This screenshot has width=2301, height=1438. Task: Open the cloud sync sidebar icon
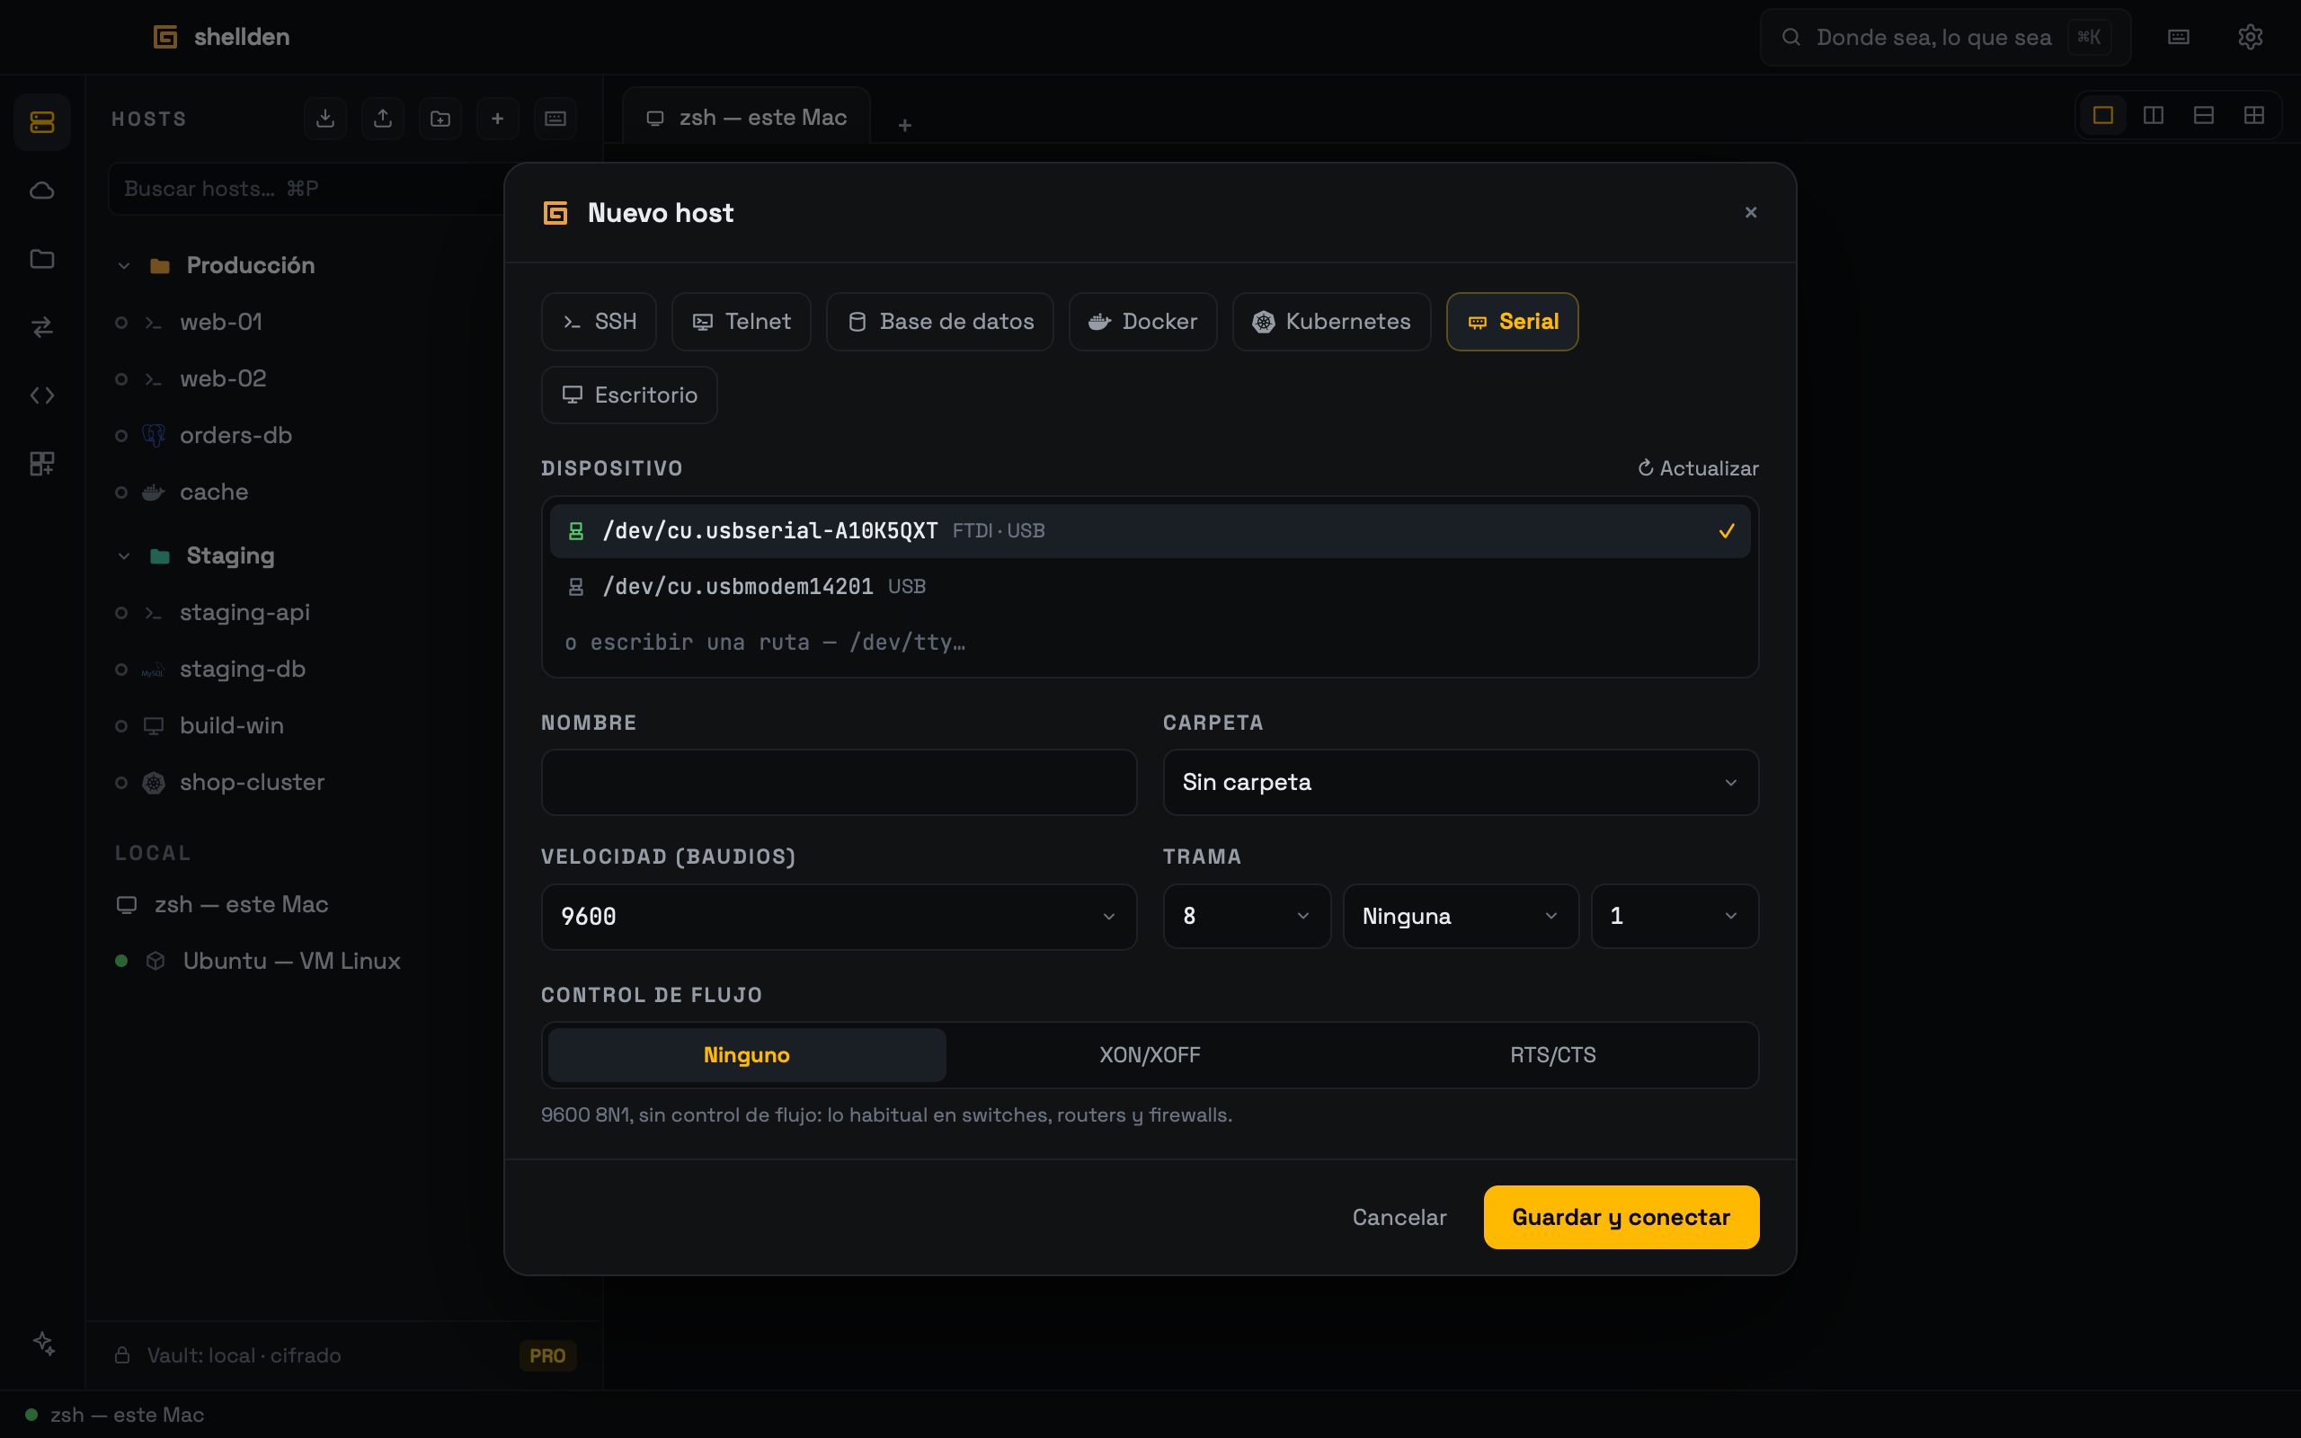coord(42,191)
